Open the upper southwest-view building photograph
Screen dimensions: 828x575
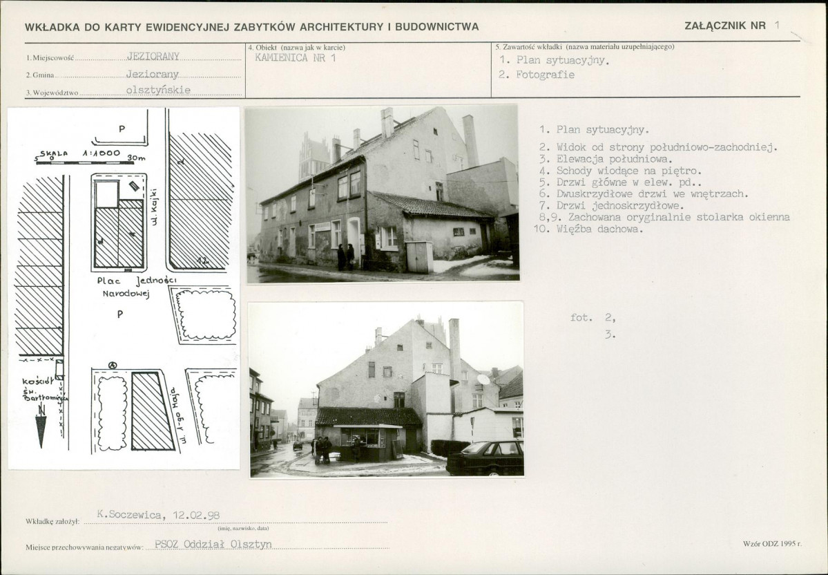(x=383, y=194)
